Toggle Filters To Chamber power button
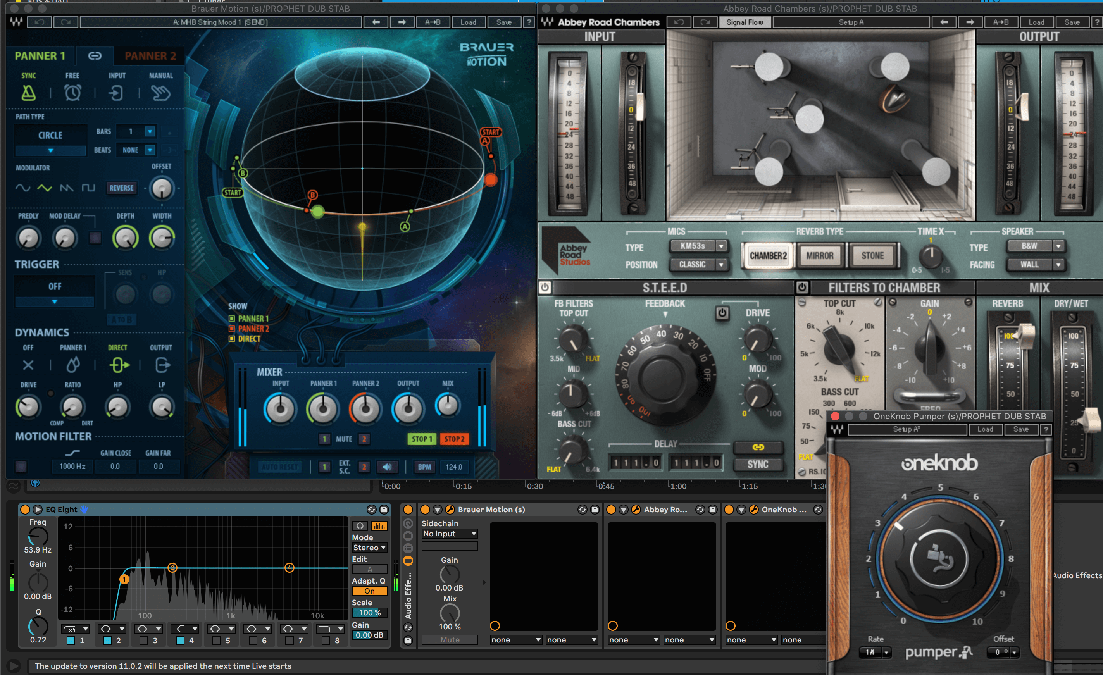Screen dimensions: 1103x675 (802, 287)
